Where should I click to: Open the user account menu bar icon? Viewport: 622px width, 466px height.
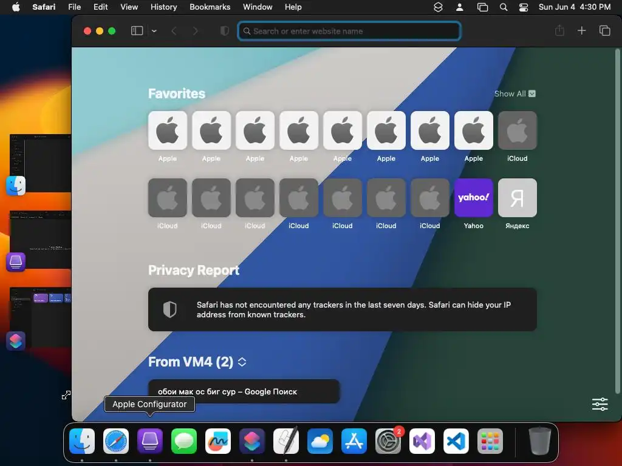(x=460, y=7)
